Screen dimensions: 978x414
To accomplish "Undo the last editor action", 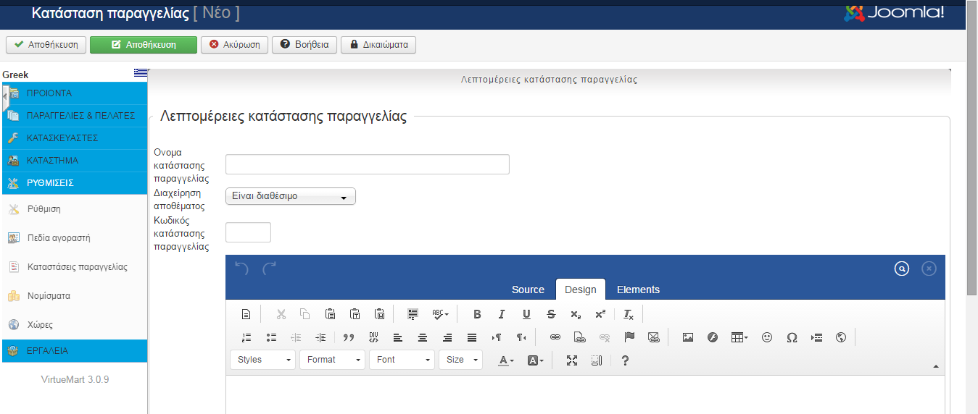I will click(x=242, y=269).
